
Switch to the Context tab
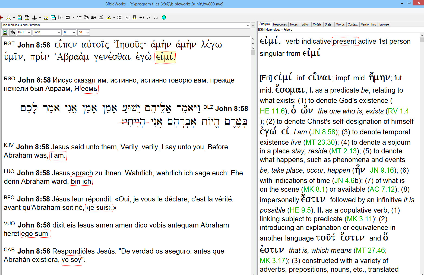353,24
